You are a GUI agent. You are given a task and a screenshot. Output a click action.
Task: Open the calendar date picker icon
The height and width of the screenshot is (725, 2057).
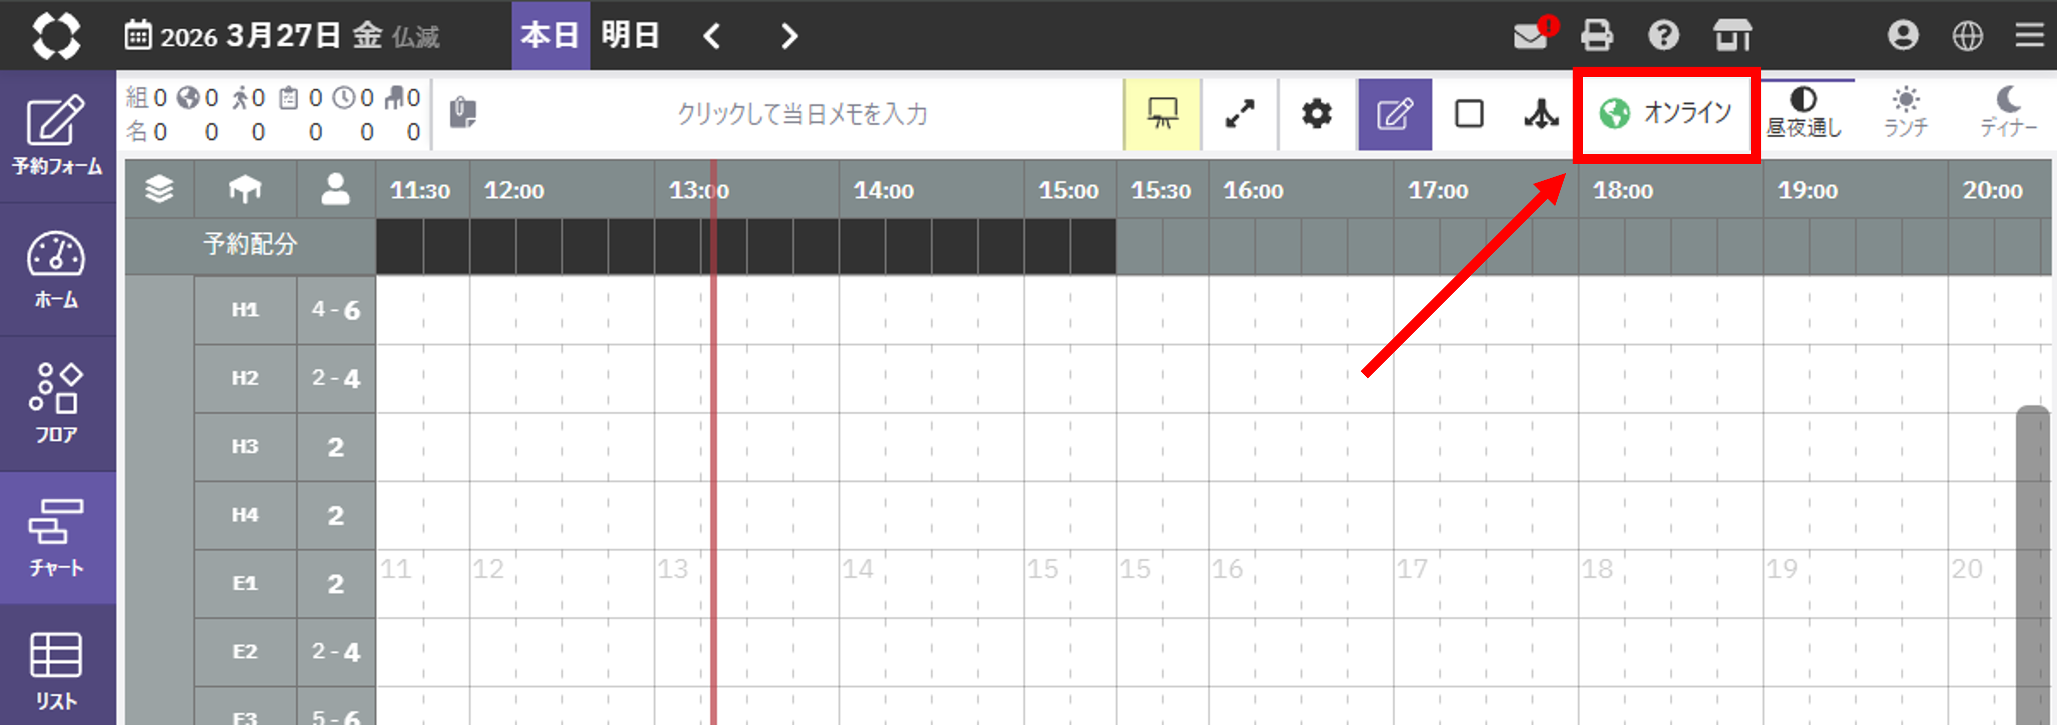137,36
